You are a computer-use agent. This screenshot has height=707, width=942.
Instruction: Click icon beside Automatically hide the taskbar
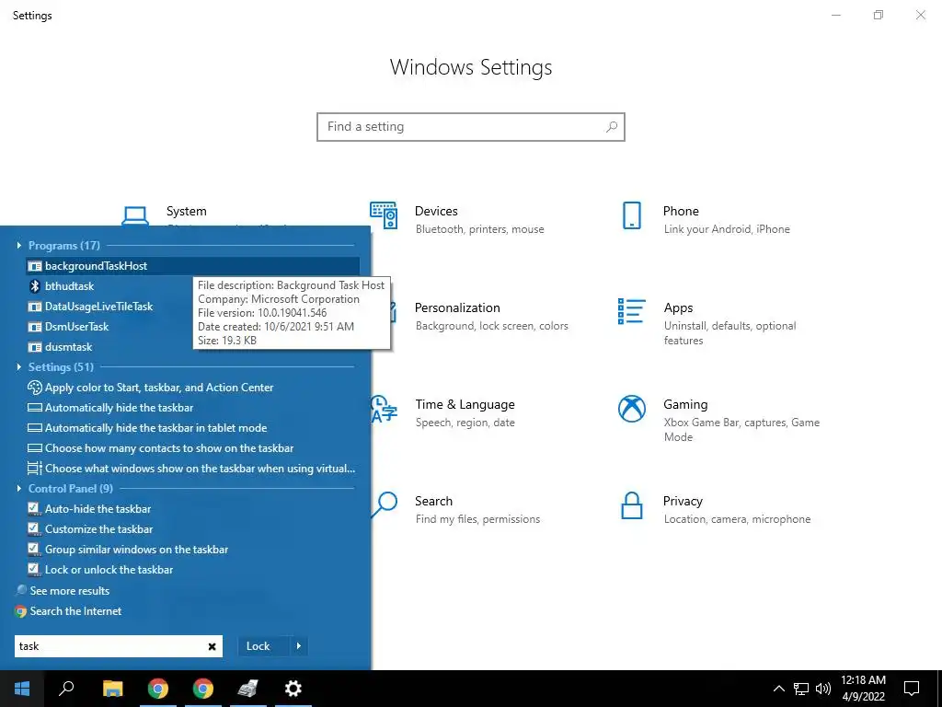(35, 408)
